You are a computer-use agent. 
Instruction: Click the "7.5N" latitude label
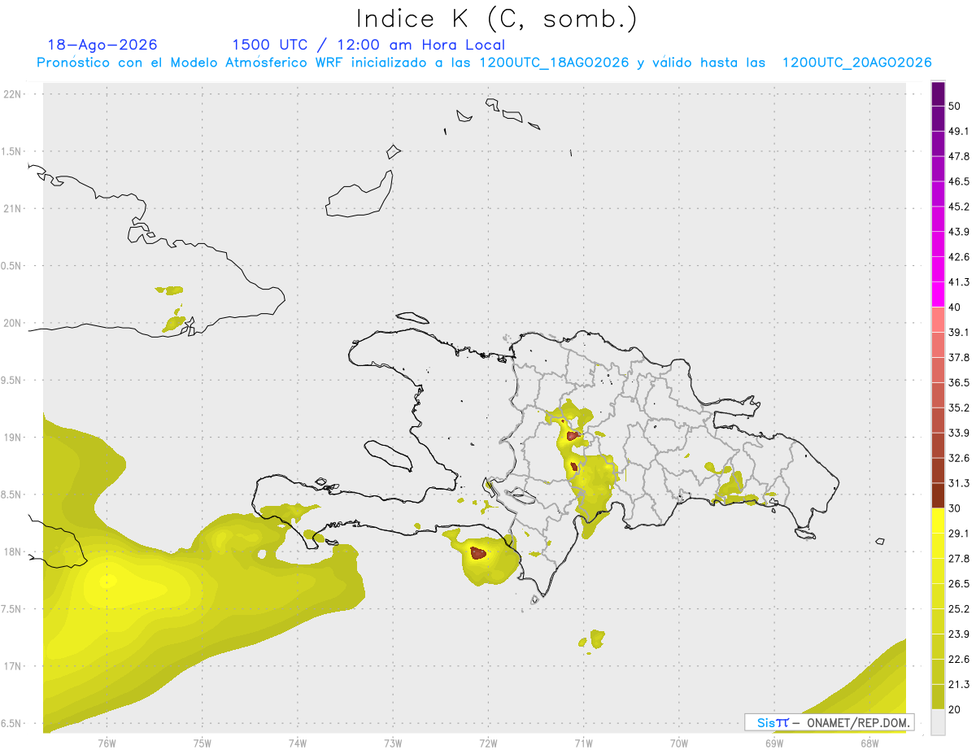(x=12, y=608)
